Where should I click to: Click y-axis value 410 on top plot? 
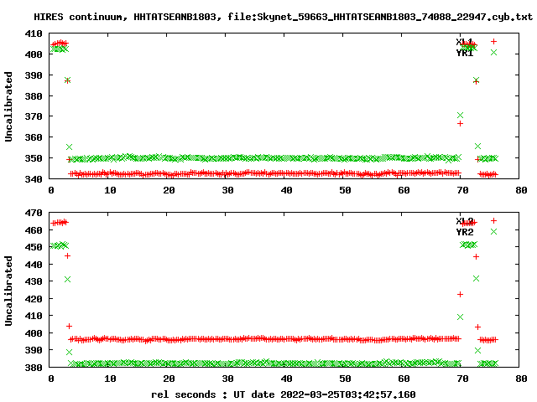click(34, 33)
